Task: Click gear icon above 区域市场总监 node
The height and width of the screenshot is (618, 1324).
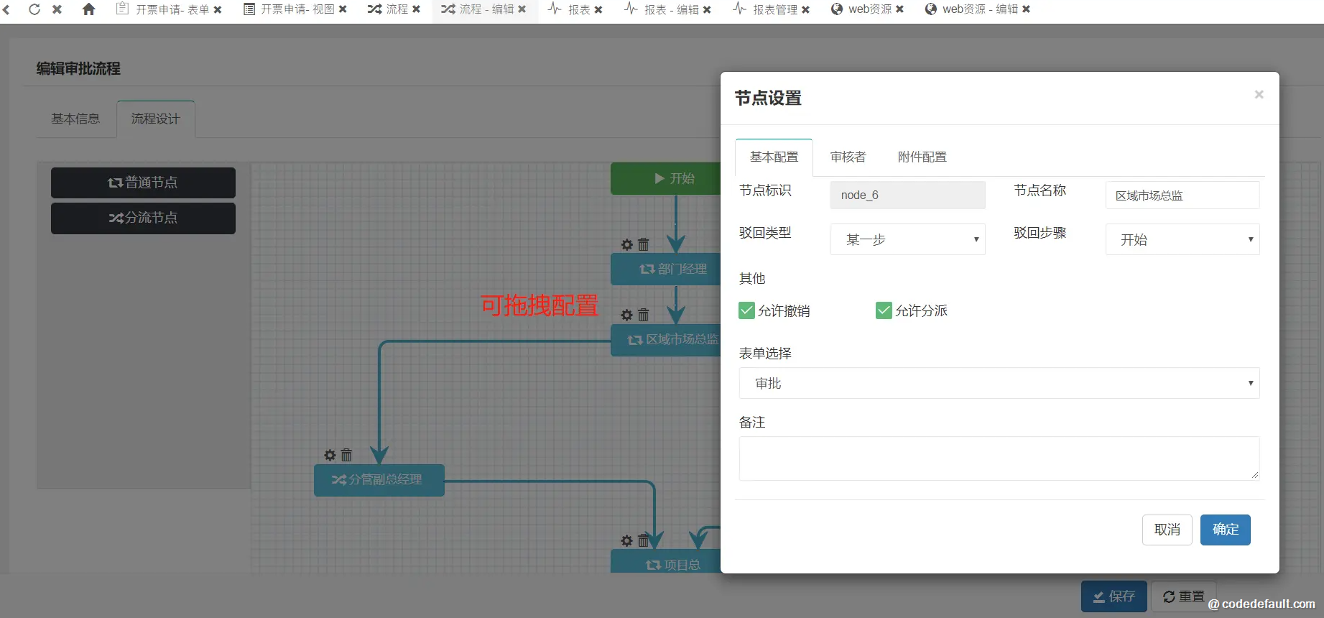Action: coord(627,315)
